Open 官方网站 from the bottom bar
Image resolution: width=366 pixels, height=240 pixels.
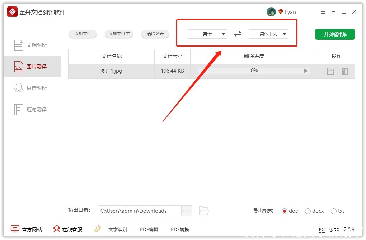click(x=26, y=229)
